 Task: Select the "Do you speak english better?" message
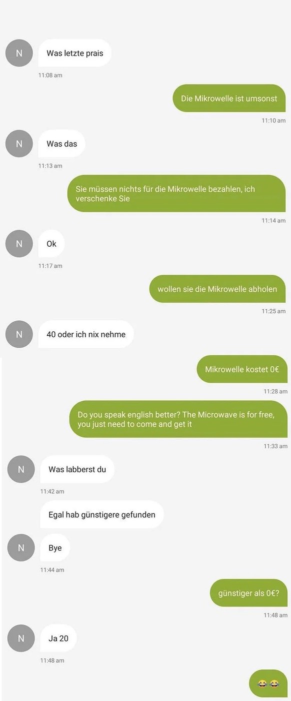click(178, 419)
